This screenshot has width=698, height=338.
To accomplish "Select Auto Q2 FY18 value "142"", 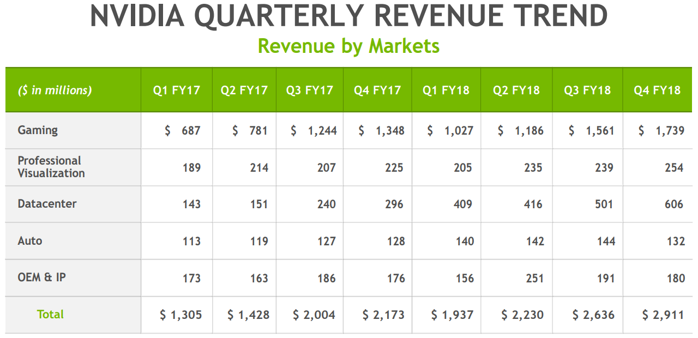I will pyautogui.click(x=535, y=242).
